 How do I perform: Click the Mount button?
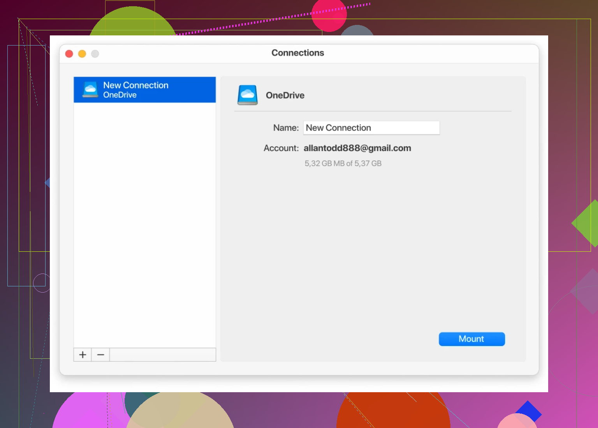point(471,339)
